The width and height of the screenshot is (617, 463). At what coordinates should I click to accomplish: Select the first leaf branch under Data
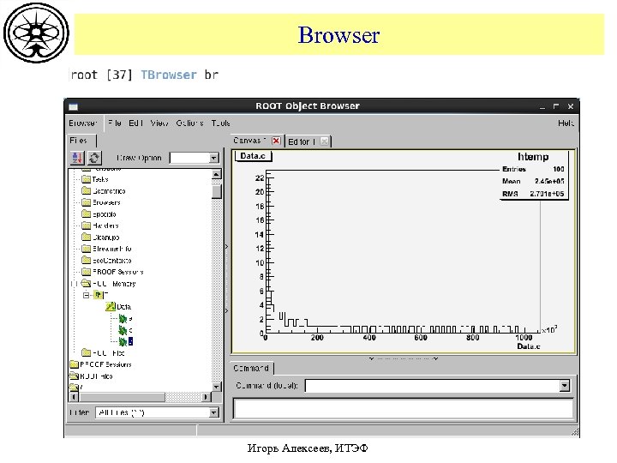pyautogui.click(x=125, y=318)
